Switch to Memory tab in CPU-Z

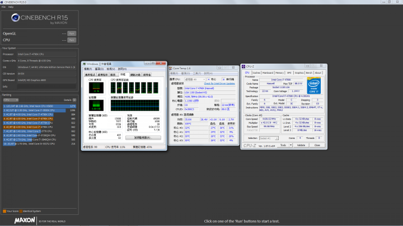(280, 73)
